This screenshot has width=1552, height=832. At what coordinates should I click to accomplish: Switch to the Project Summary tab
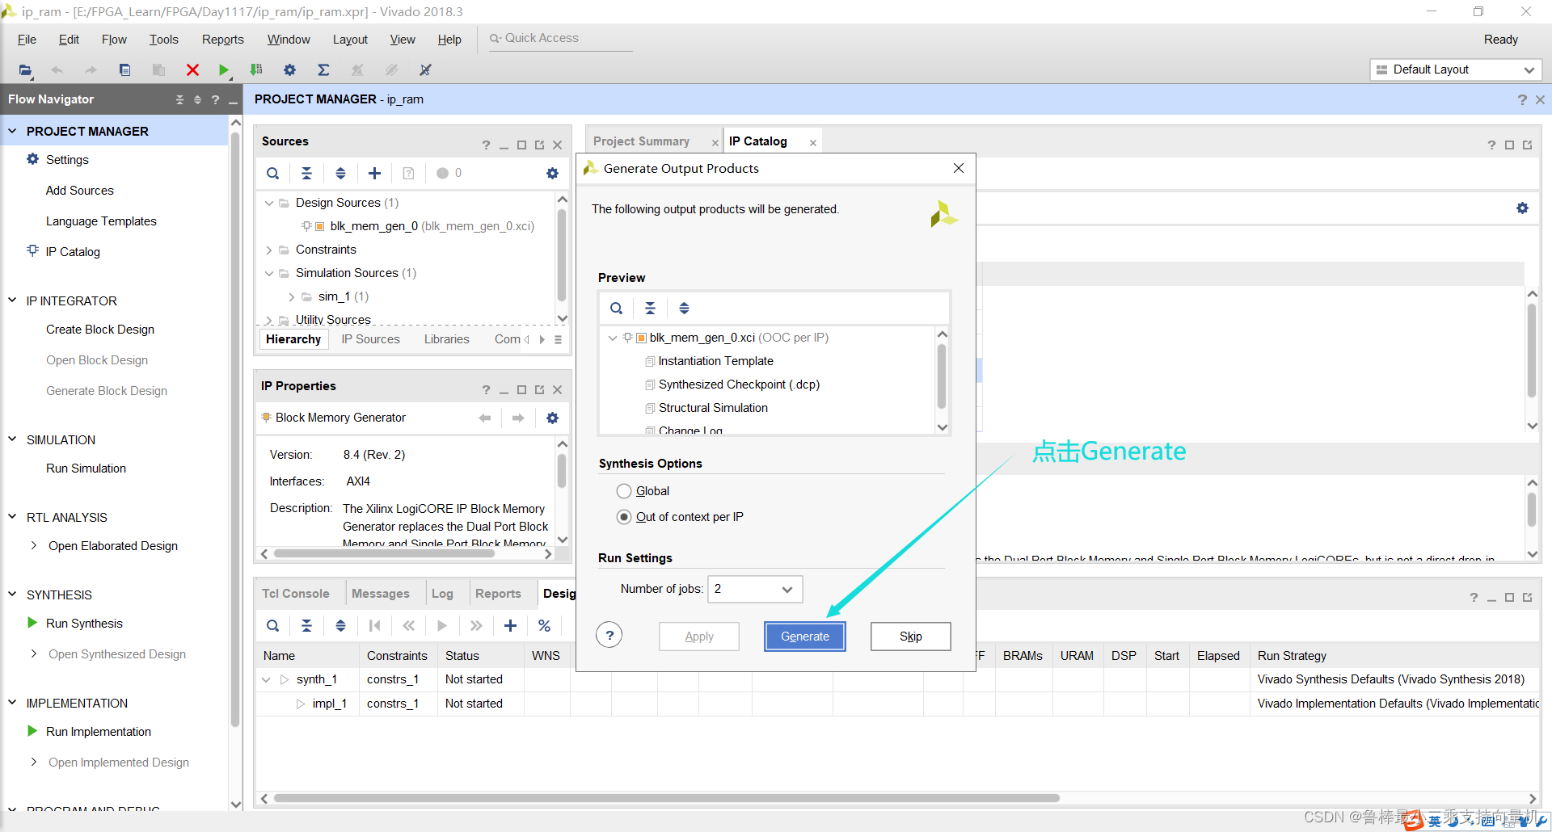[641, 141]
